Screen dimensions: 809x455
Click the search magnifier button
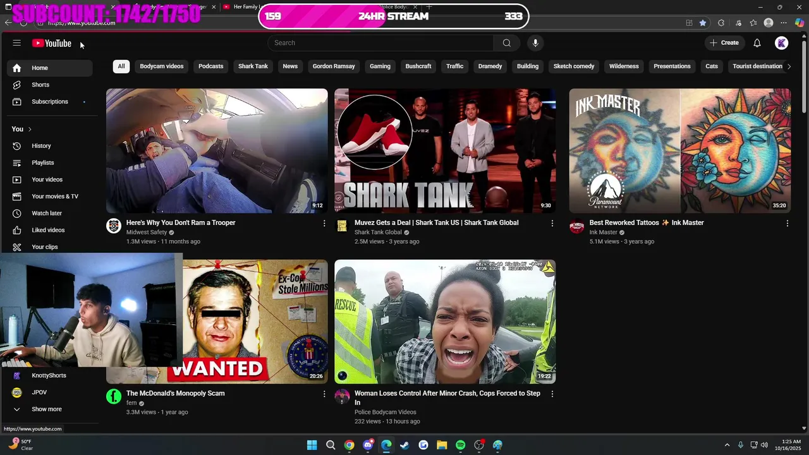coord(506,43)
